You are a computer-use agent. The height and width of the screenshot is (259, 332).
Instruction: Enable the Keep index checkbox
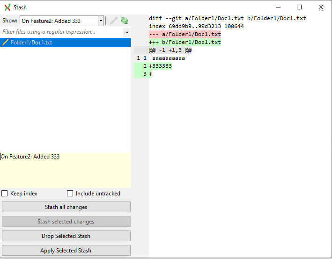(x=4, y=194)
